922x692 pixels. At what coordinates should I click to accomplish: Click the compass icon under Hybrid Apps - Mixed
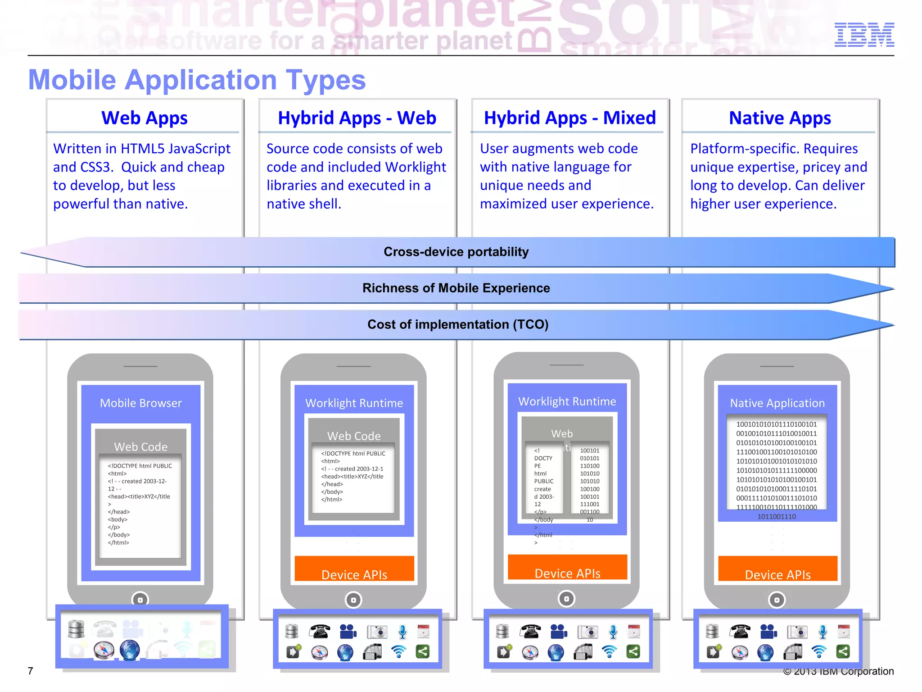click(530, 652)
